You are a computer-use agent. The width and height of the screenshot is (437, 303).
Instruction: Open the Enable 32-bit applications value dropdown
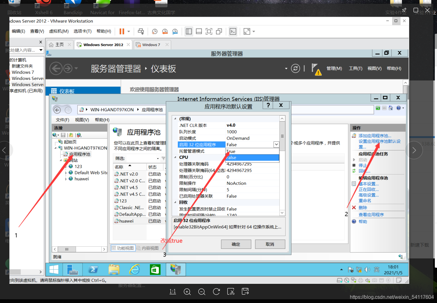pos(276,145)
